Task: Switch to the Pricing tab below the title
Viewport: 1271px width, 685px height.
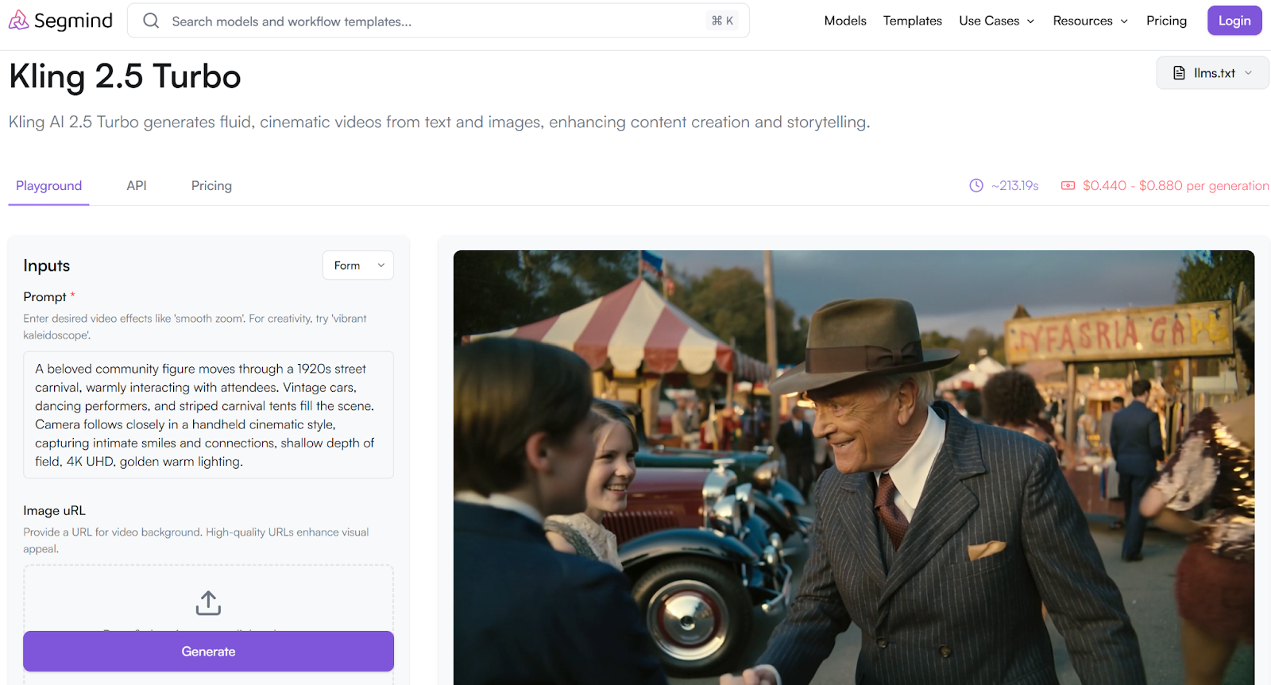Action: click(x=211, y=185)
